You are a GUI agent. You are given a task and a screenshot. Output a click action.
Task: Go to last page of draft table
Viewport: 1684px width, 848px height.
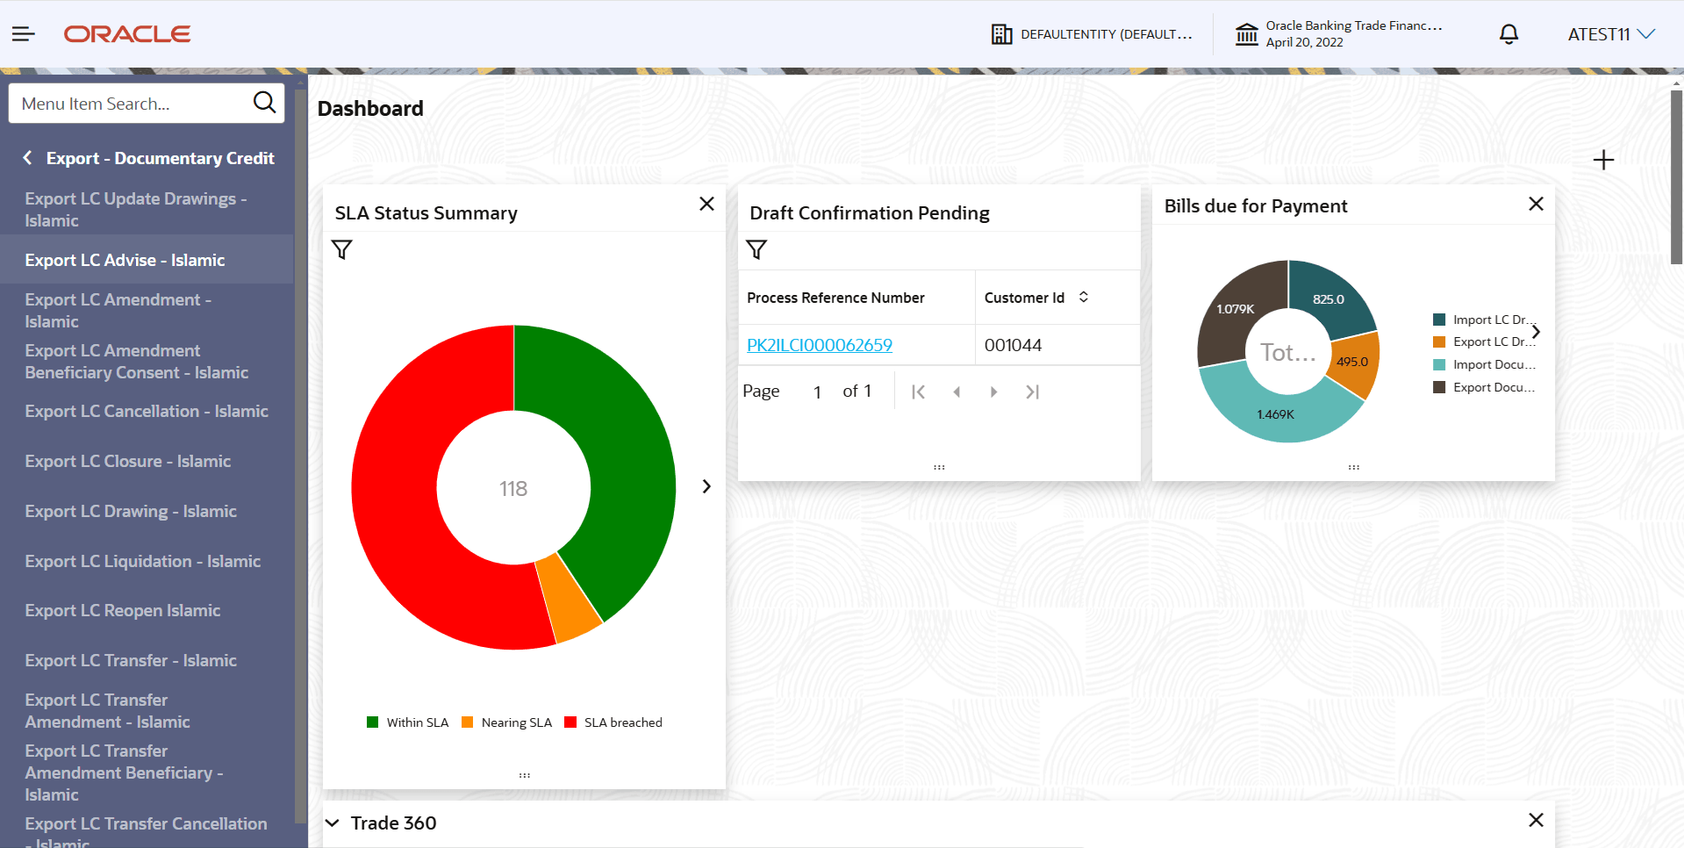[1032, 392]
